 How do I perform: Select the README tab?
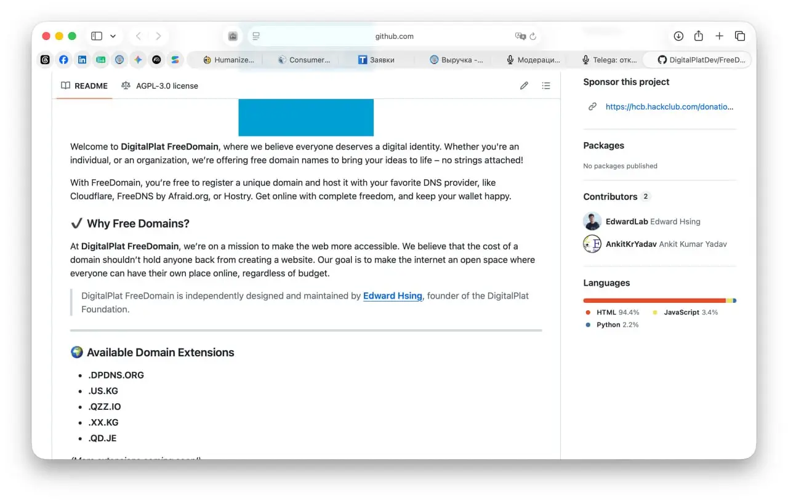[x=84, y=86]
